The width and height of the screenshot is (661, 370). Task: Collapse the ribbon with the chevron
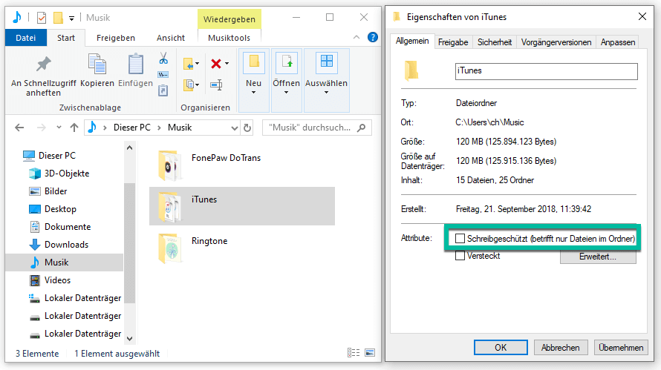pos(356,37)
